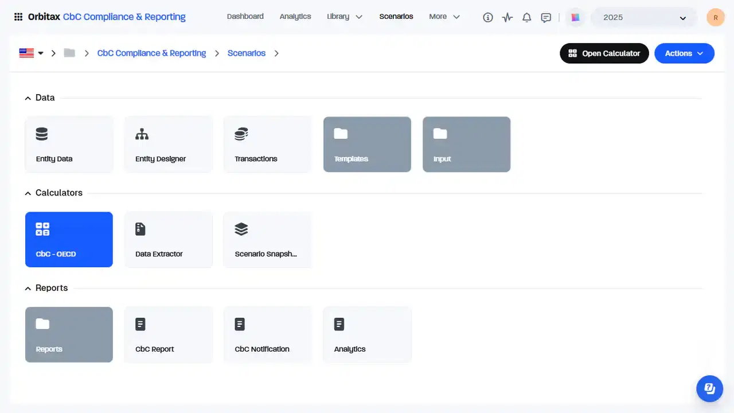This screenshot has height=413, width=734.
Task: Expand the More menu dropdown
Action: 444,17
